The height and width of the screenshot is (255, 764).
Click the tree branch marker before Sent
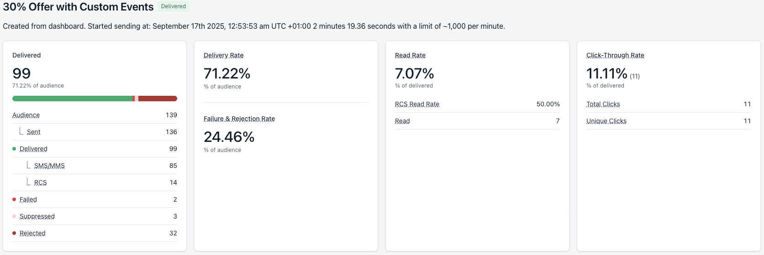coord(21,131)
